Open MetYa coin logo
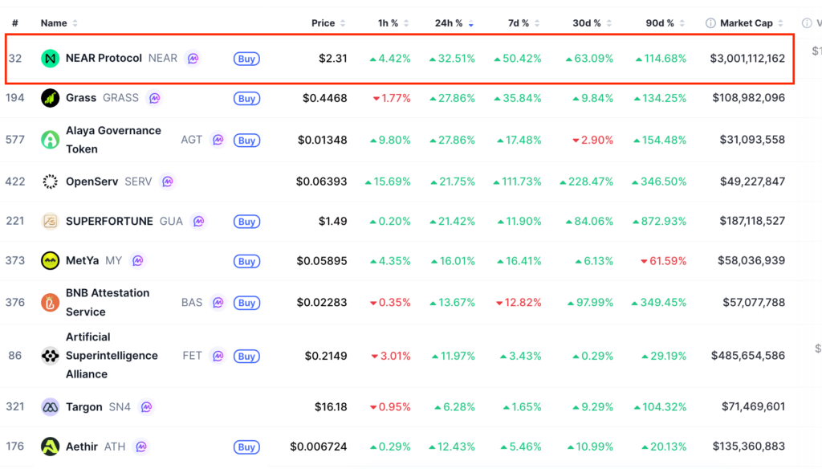 [50, 261]
